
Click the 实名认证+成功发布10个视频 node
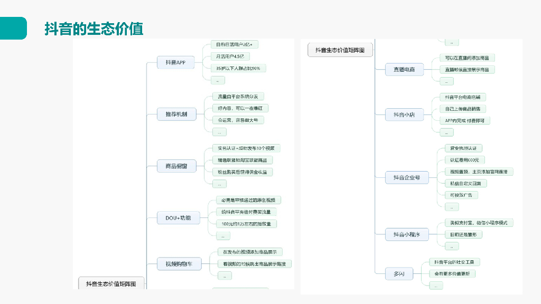246,148
